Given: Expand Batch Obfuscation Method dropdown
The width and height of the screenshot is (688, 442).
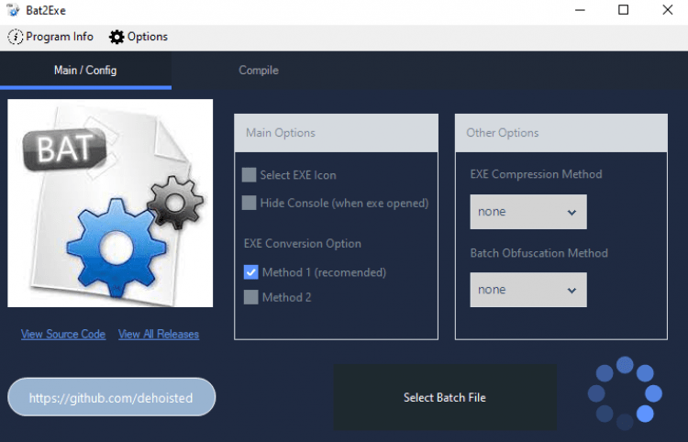Looking at the screenshot, I should 527,290.
